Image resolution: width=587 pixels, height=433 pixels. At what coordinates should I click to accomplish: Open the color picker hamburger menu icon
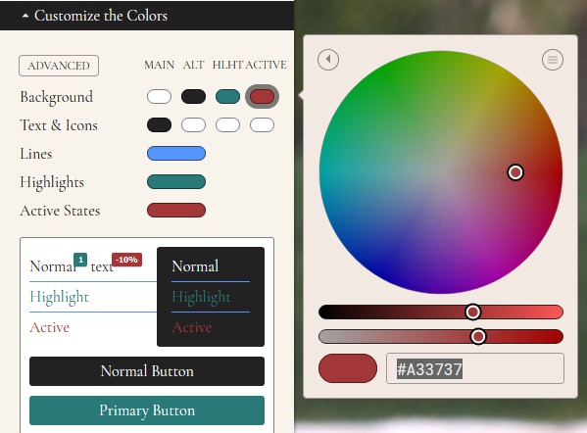(553, 60)
